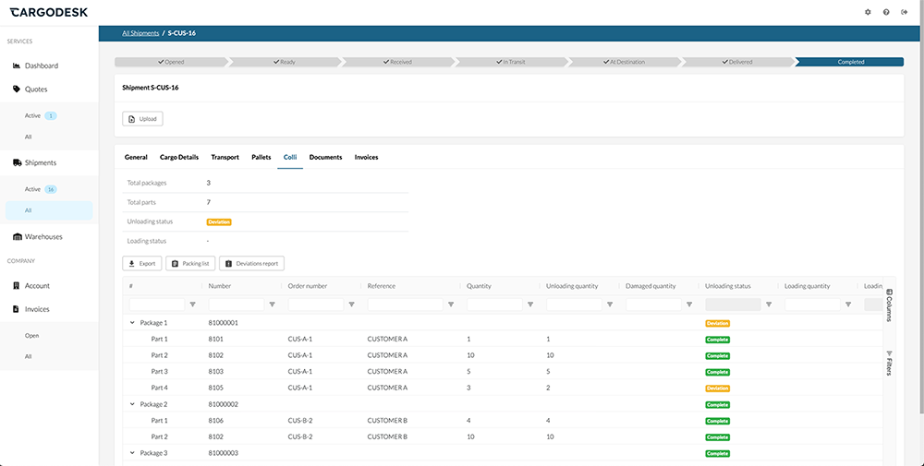Click the Warehouses building icon
The image size is (924, 466).
click(17, 236)
